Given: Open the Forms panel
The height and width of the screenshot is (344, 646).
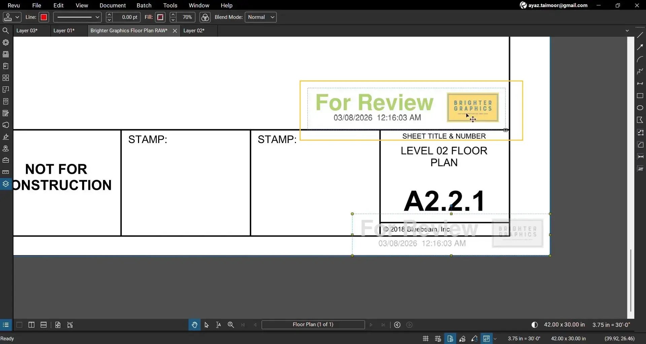Looking at the screenshot, I should tap(6, 113).
